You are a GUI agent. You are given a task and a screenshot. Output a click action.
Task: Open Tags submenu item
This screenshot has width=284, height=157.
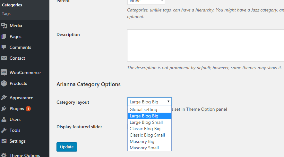[6, 14]
